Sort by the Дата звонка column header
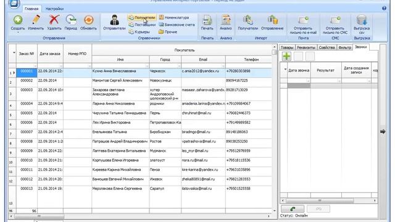395x222 pixels. pos(299,70)
